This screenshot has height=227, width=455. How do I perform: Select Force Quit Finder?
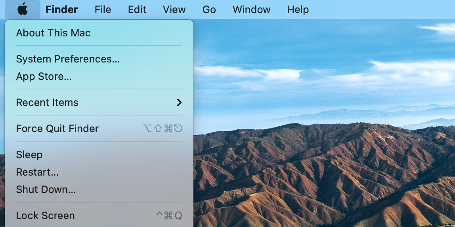pyautogui.click(x=57, y=129)
